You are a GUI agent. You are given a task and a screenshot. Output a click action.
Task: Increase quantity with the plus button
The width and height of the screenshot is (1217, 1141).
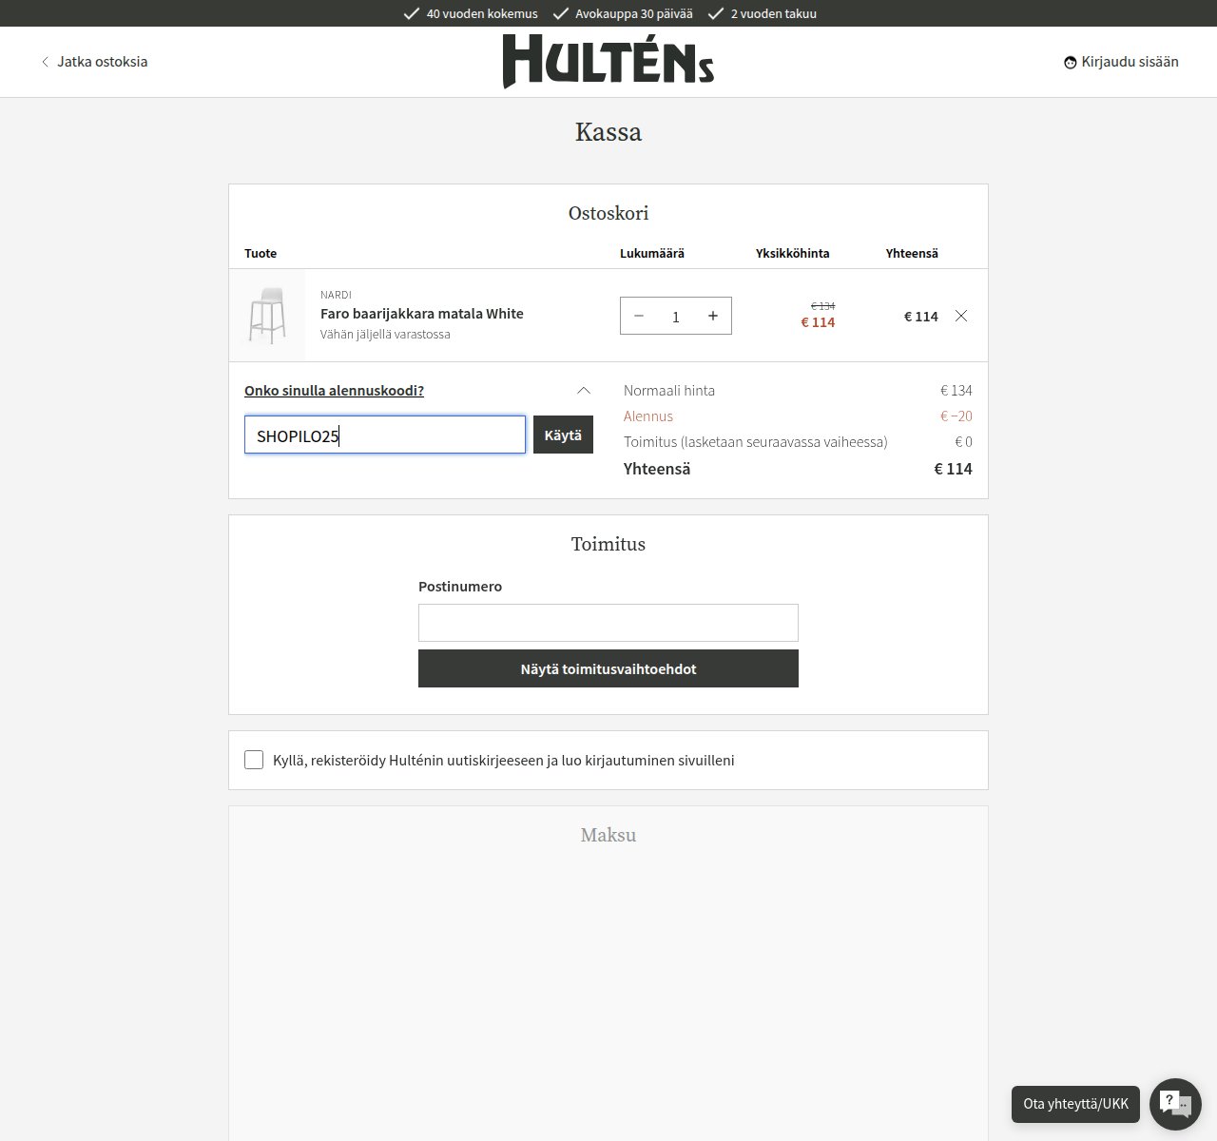713,316
